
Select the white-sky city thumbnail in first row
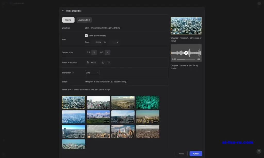[98, 102]
